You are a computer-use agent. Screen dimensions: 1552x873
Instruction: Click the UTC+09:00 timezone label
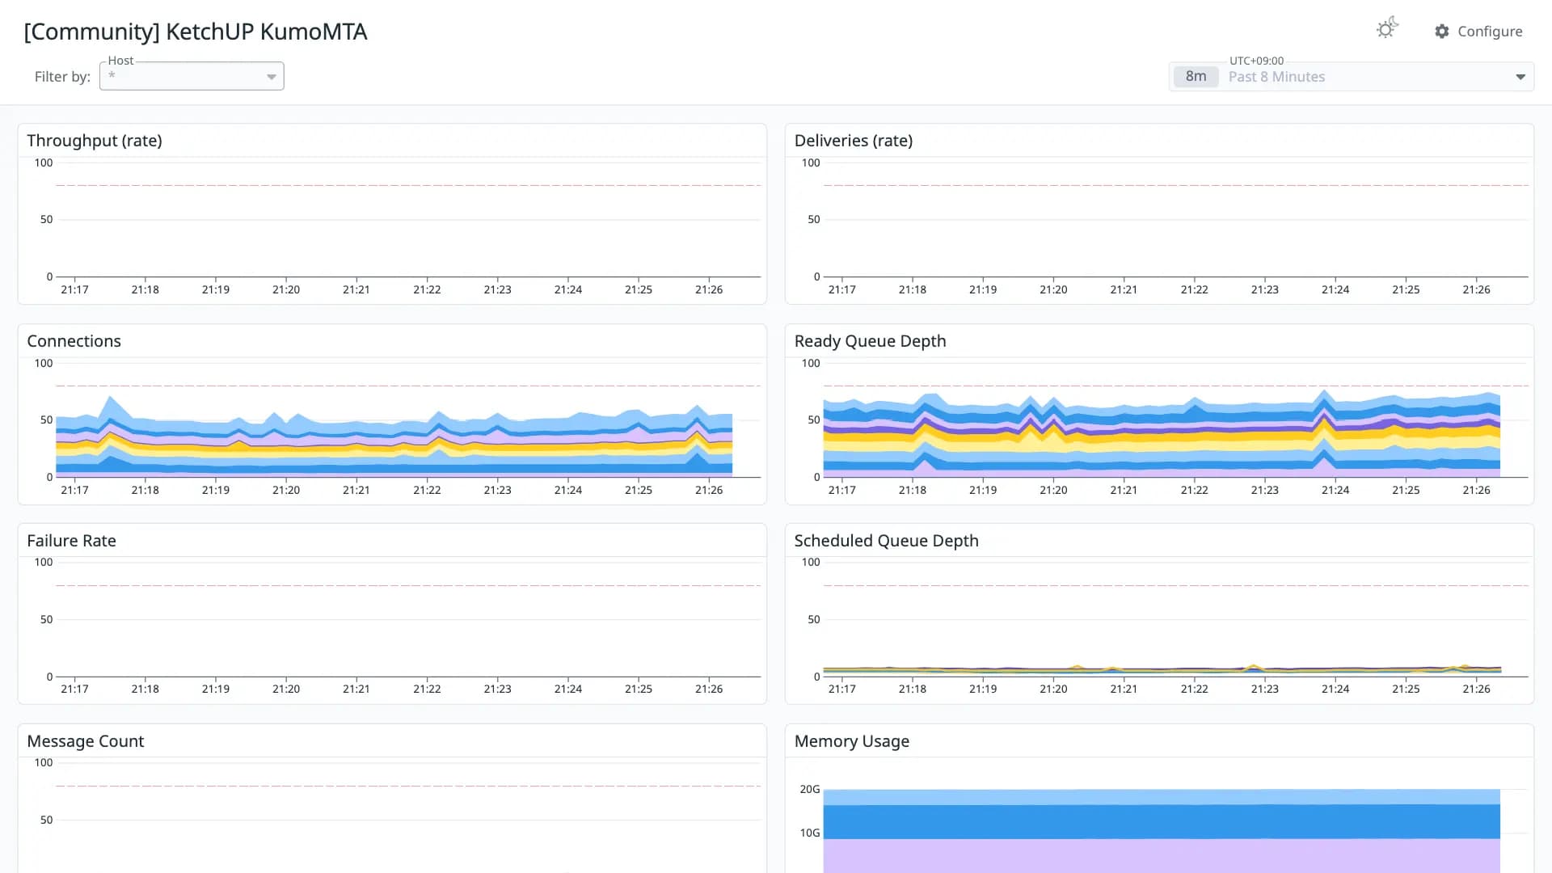point(1256,61)
